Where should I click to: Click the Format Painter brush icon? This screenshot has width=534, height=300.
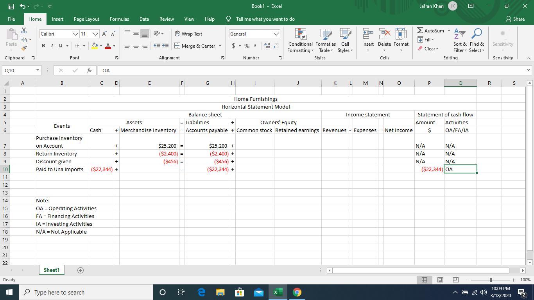click(24, 48)
